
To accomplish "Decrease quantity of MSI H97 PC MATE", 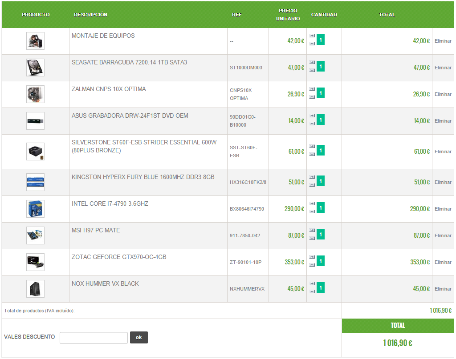I will [x=312, y=238].
